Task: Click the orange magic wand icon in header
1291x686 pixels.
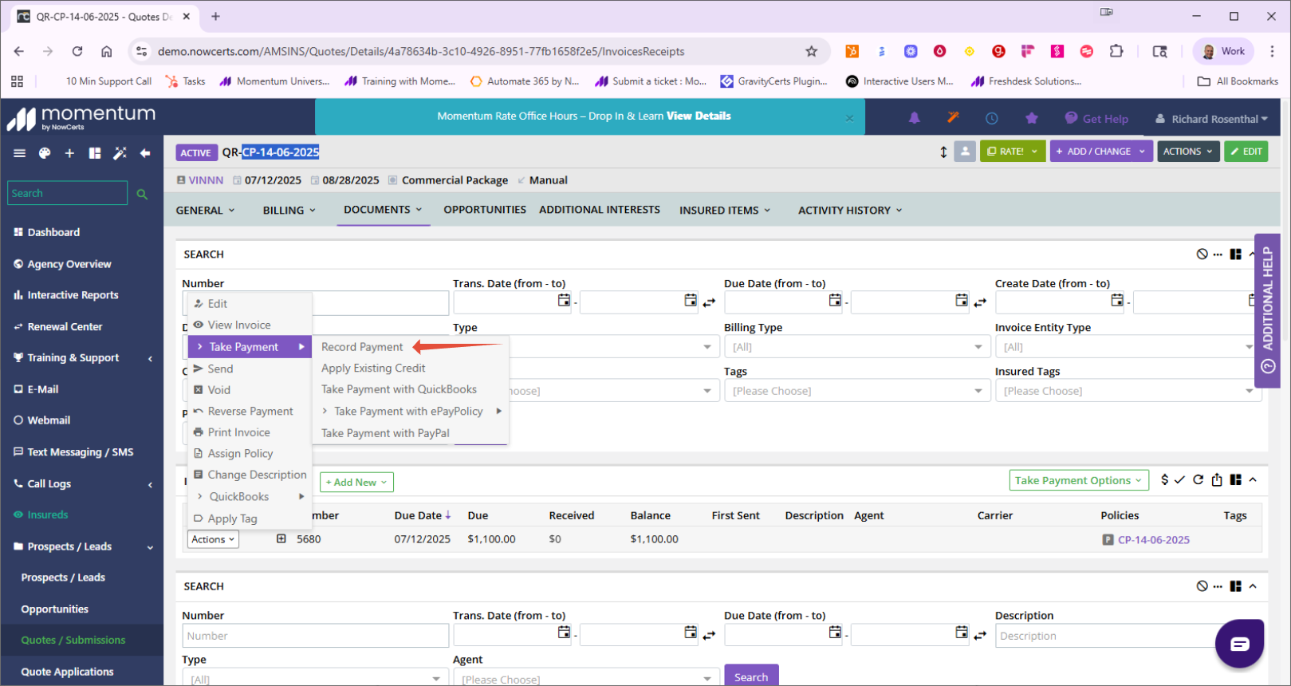Action: tap(953, 118)
